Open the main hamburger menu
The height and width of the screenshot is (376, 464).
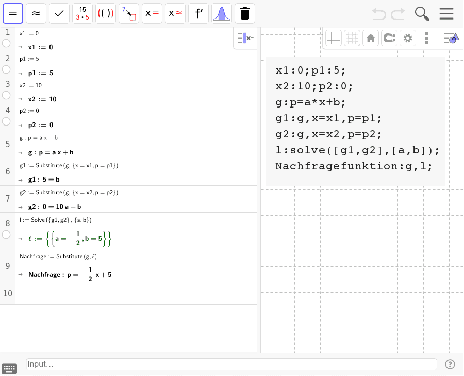point(446,13)
